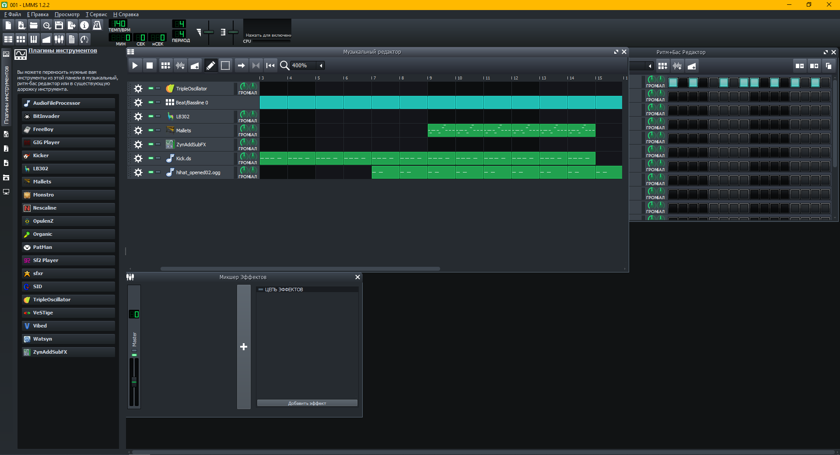Toggle the metronome icon
Screen dimensions: 840x455
[97, 25]
